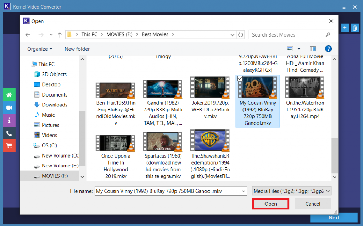
Task: Click the blue plus icon to add files
Action: coord(344,28)
